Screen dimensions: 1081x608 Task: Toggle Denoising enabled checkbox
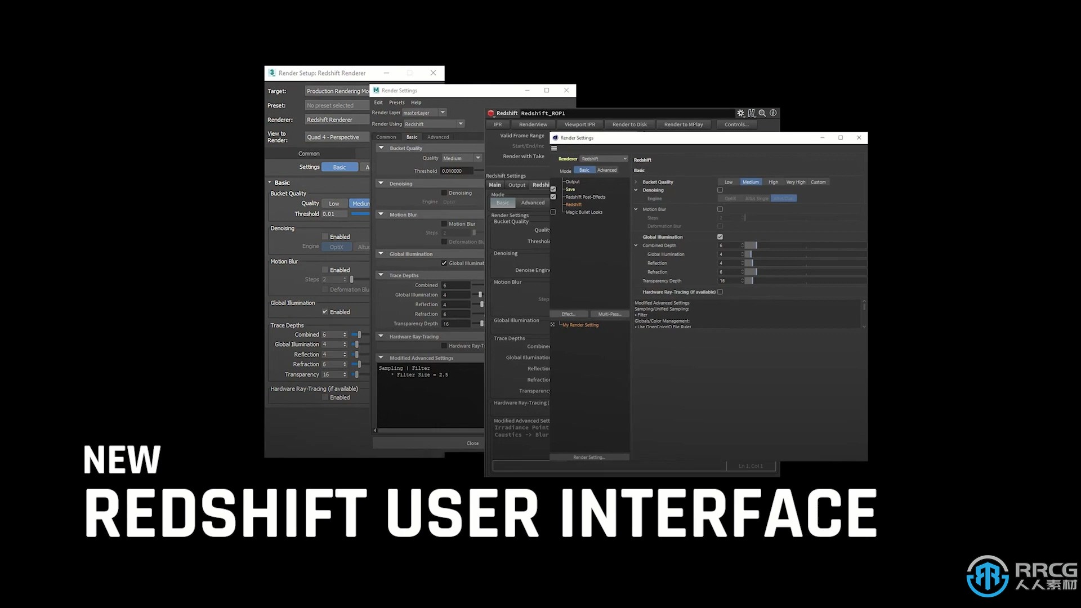point(324,236)
